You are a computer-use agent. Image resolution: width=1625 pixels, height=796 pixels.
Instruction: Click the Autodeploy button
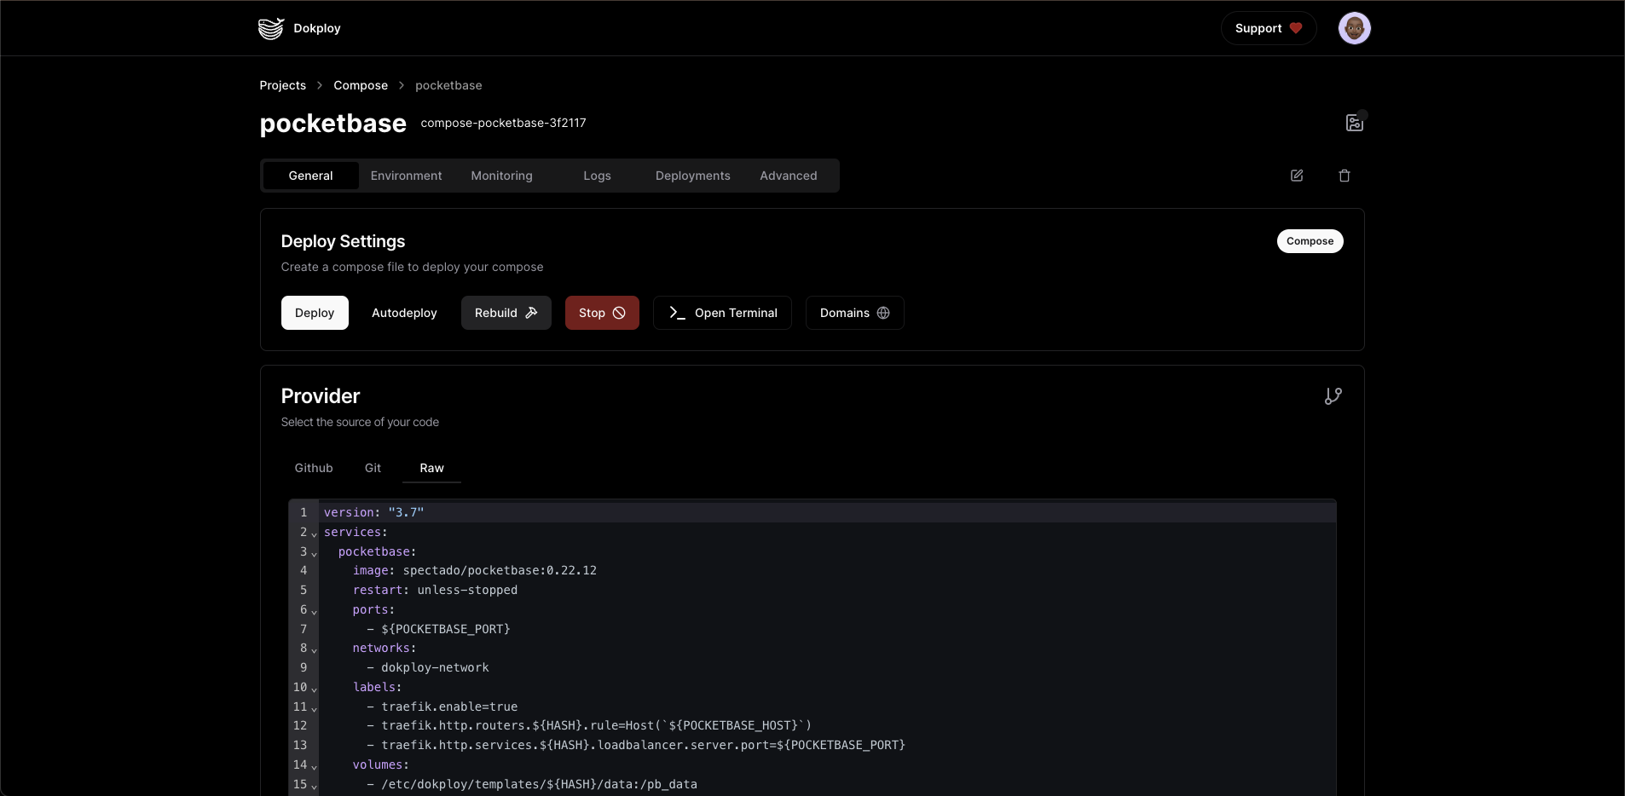pos(404,313)
